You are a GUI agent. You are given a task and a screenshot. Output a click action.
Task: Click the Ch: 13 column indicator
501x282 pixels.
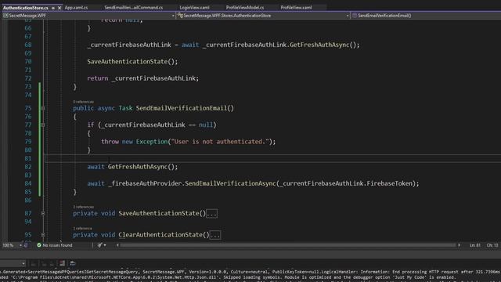492,245
